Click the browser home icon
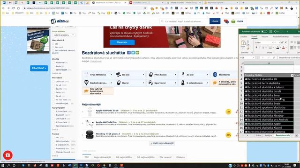Image resolution: width=300 pixels, height=168 pixels. (18, 8)
